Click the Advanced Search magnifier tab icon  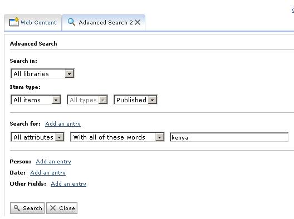click(x=71, y=22)
